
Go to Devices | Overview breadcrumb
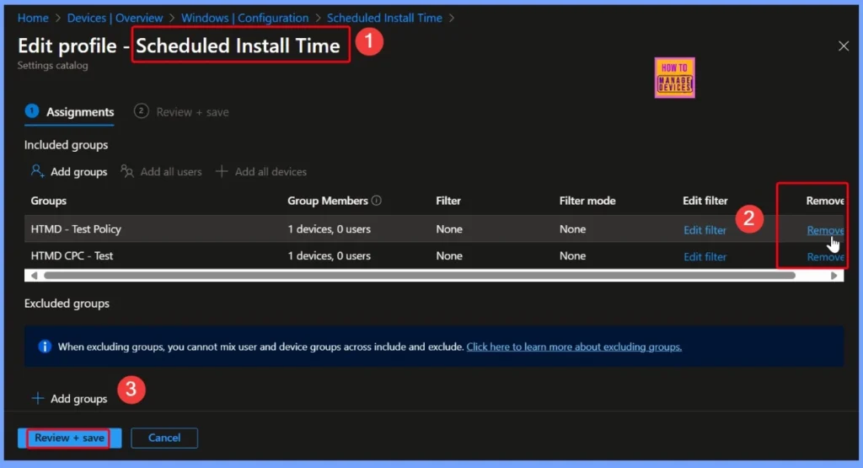click(115, 19)
